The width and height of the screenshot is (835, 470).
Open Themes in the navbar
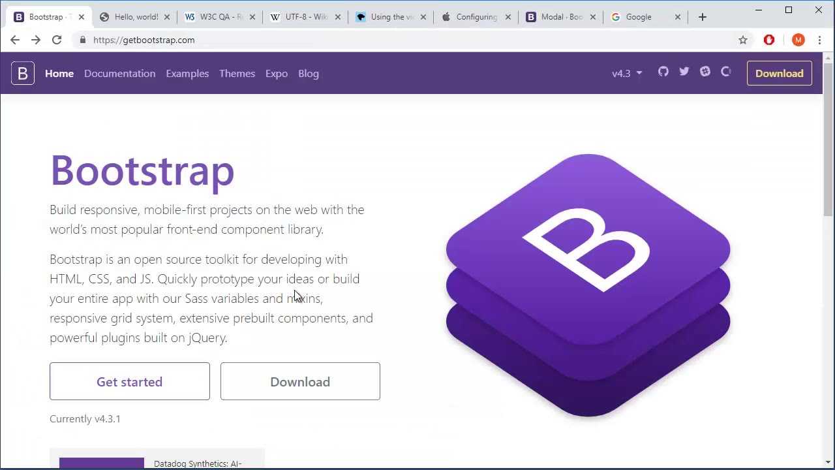coord(237,73)
